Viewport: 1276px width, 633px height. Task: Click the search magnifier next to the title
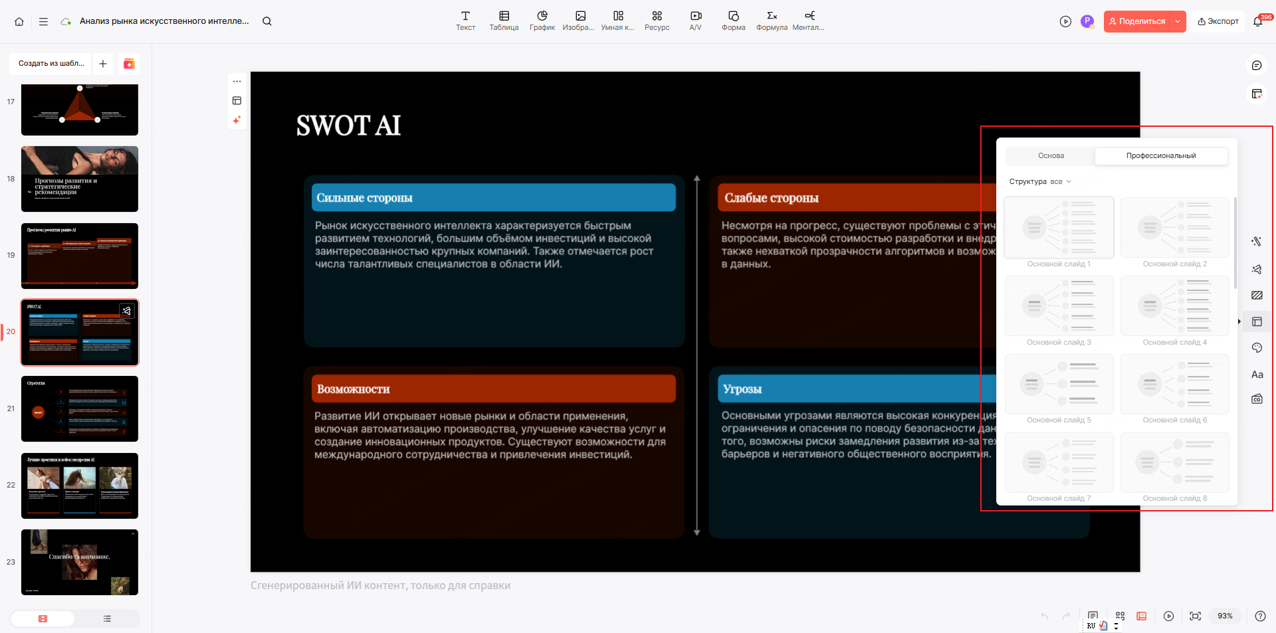[267, 21]
